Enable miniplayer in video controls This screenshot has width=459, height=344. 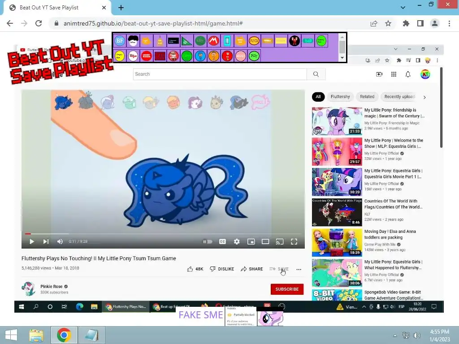(251, 241)
